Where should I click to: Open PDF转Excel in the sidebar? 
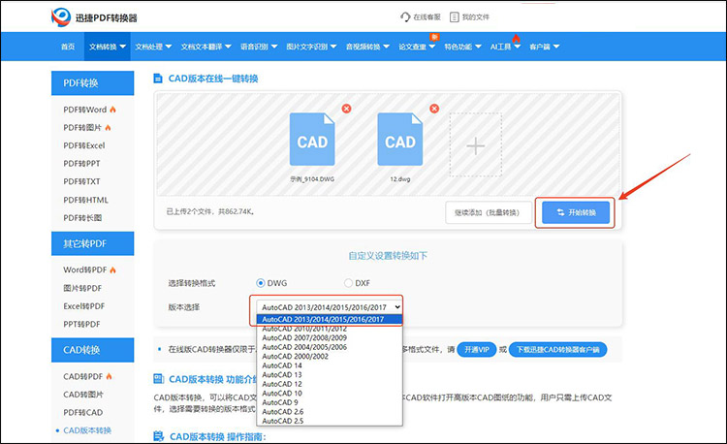point(84,145)
